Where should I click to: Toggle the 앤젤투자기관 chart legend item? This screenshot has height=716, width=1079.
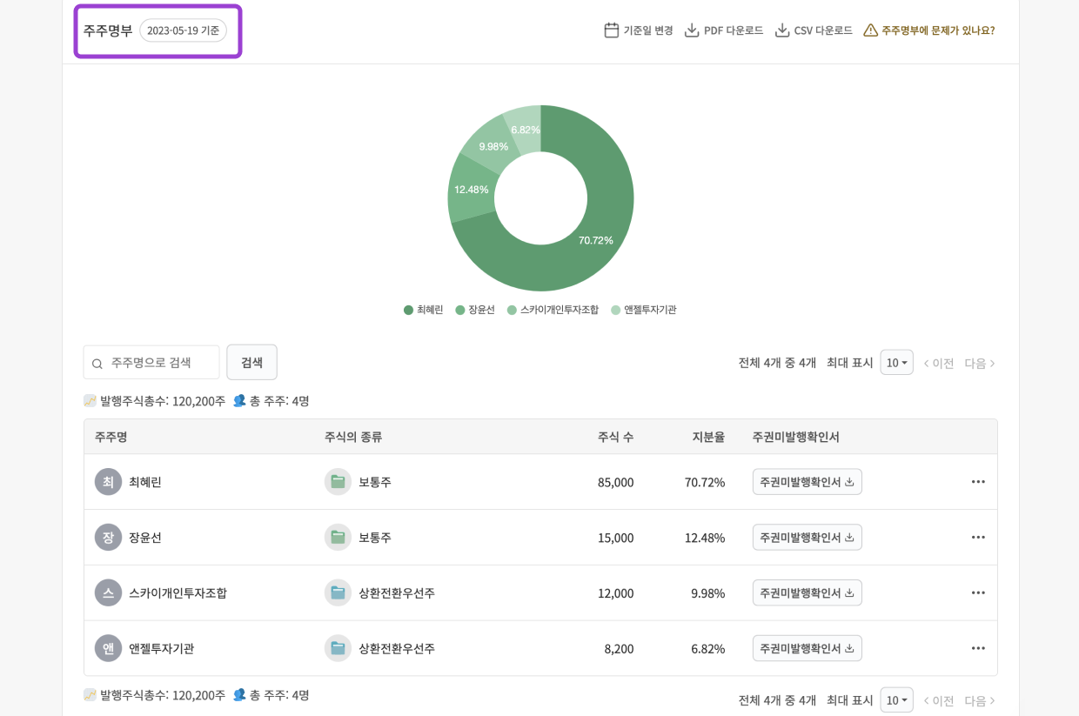pos(644,310)
